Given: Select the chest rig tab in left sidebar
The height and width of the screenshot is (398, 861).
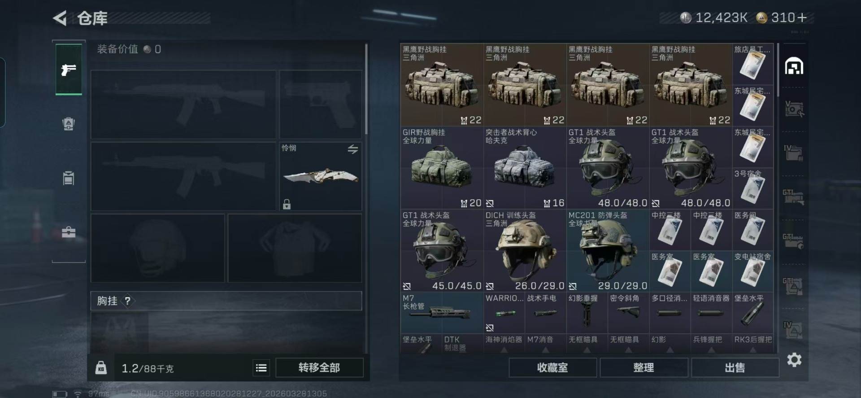Looking at the screenshot, I should click(69, 178).
